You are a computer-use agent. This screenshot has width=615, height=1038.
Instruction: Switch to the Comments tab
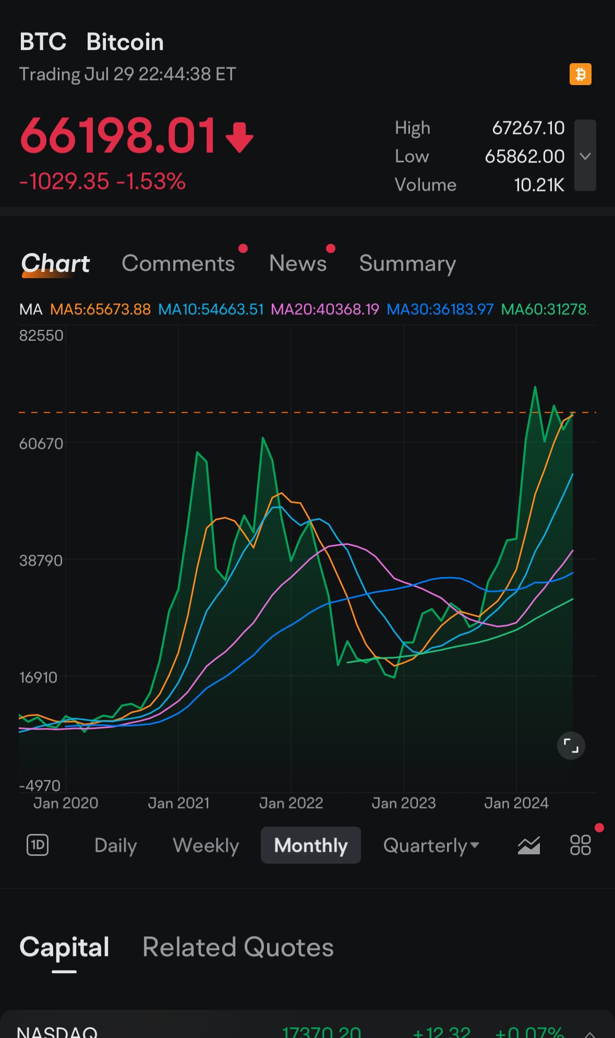[x=178, y=264]
